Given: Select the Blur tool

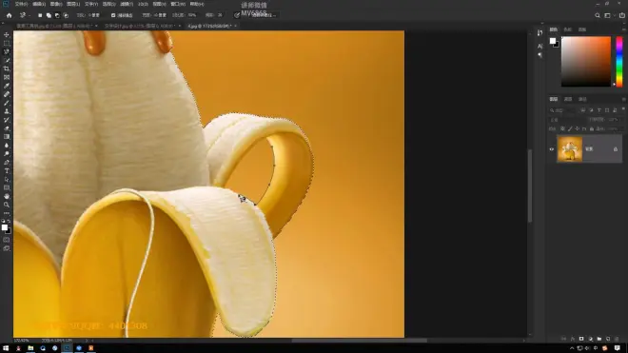Looking at the screenshot, I should (x=7, y=146).
